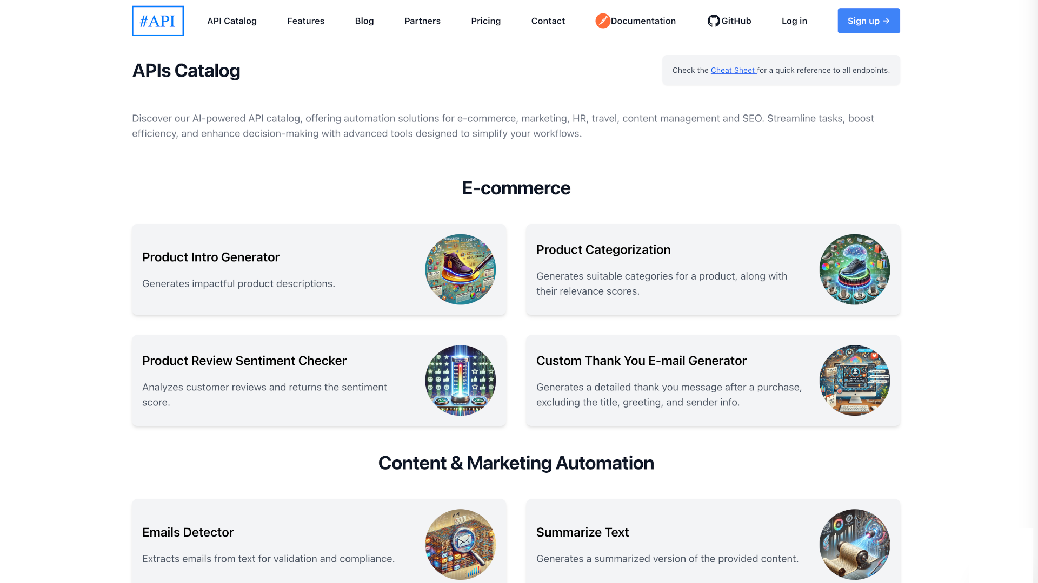Click the Log in link
The width and height of the screenshot is (1038, 583).
pyautogui.click(x=794, y=21)
